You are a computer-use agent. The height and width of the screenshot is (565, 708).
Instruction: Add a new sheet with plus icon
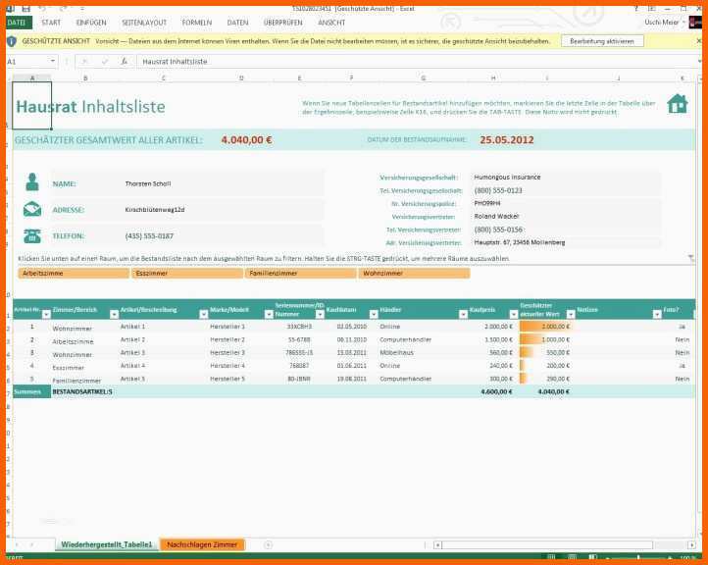point(268,544)
